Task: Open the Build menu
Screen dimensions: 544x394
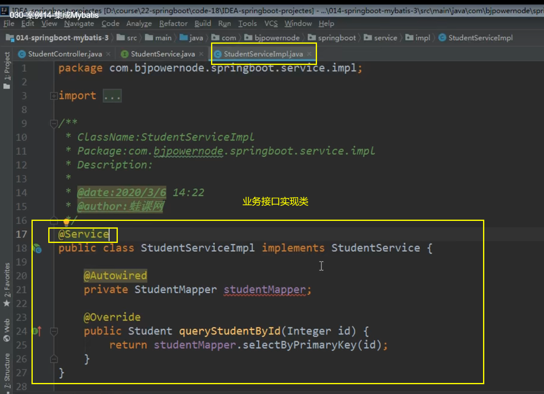Action: click(x=203, y=23)
